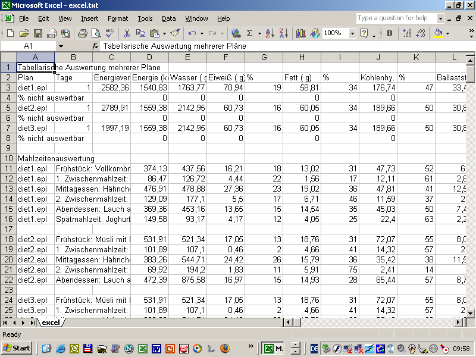Open the Fill Color dropdown arrow
The width and height of the screenshot is (476, 357).
(448, 33)
